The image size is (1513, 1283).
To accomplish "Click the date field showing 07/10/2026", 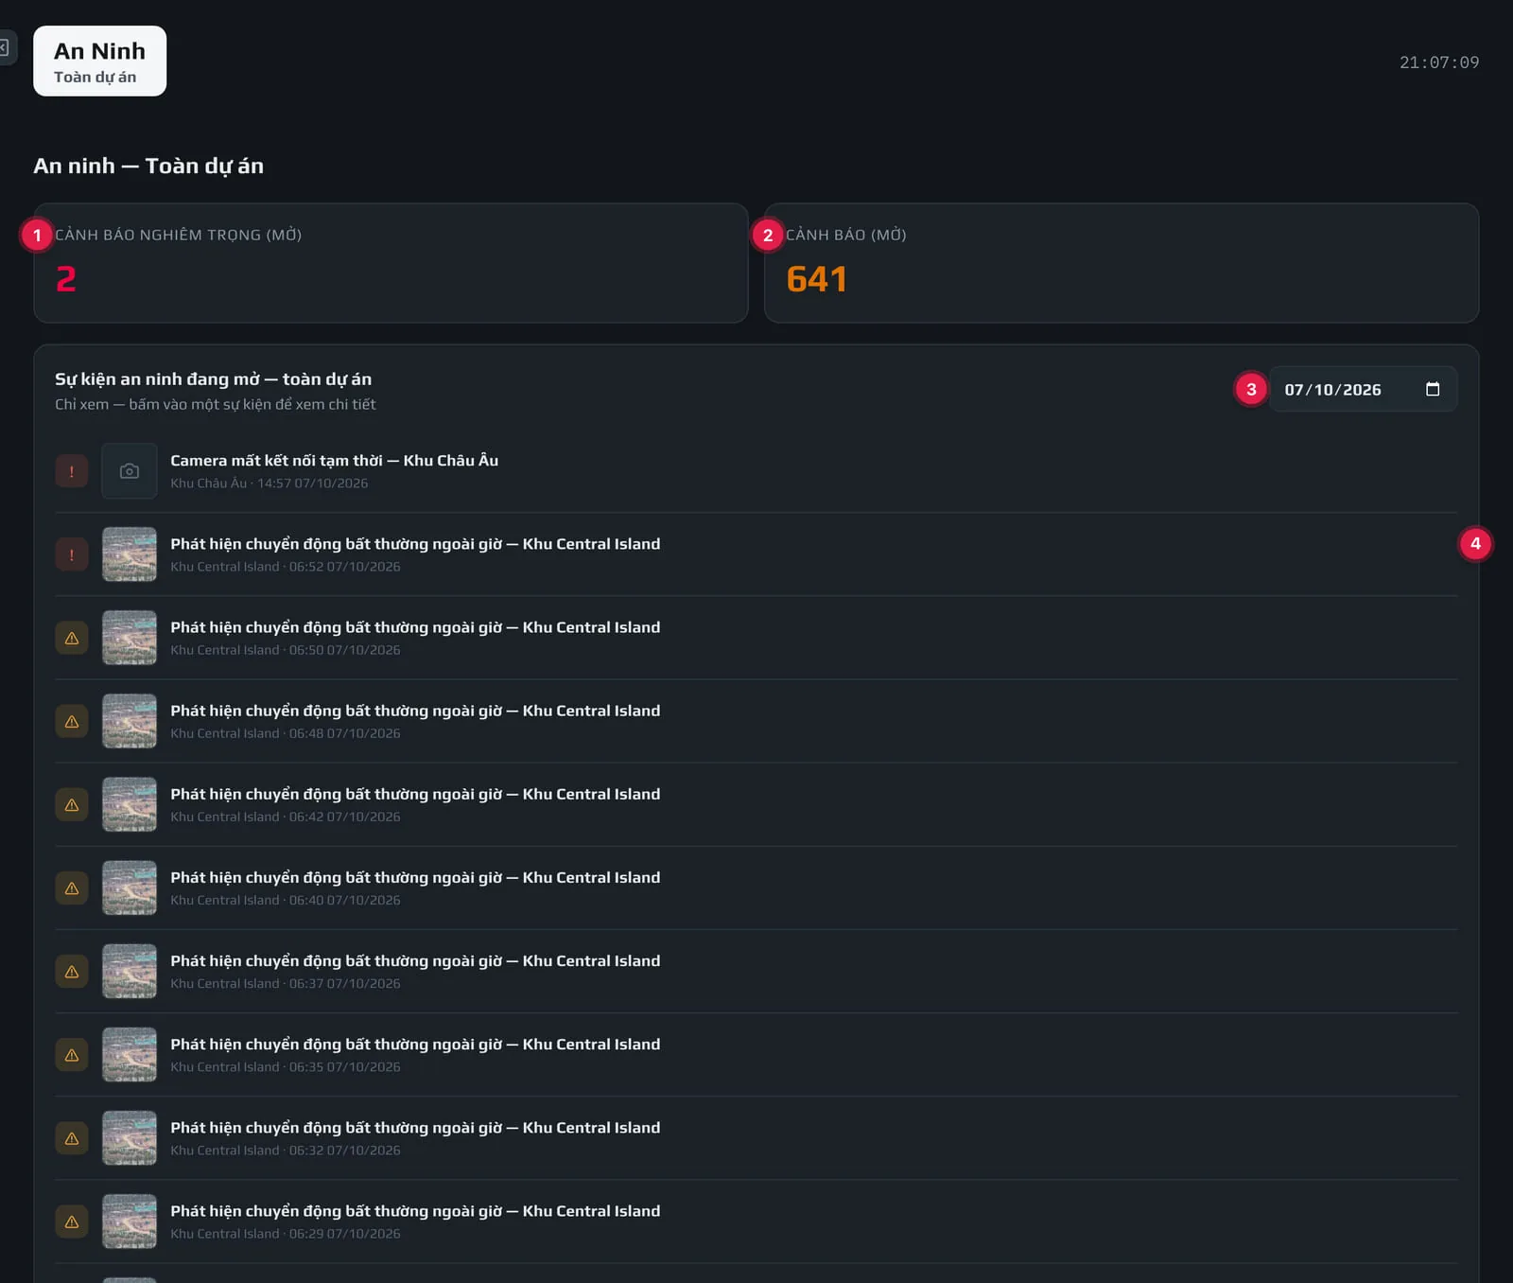I will [x=1363, y=389].
